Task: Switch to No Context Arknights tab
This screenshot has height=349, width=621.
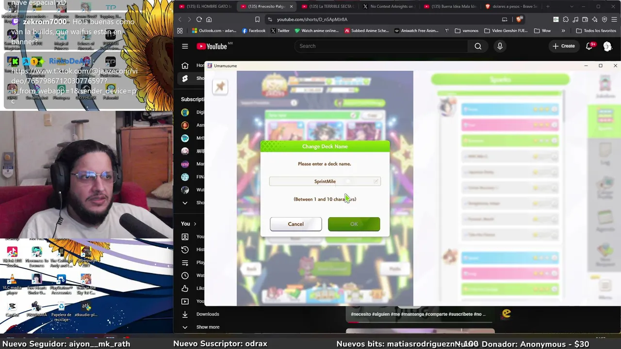Action: click(x=388, y=6)
